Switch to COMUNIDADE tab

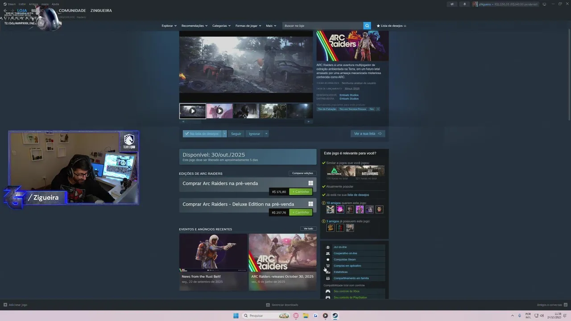click(x=72, y=10)
